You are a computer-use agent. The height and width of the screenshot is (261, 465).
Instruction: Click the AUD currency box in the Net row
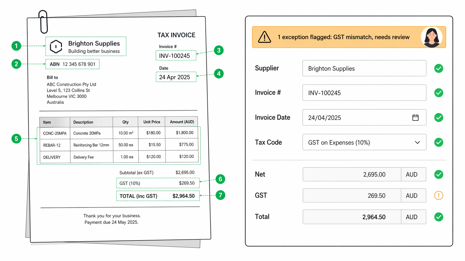[414, 174]
